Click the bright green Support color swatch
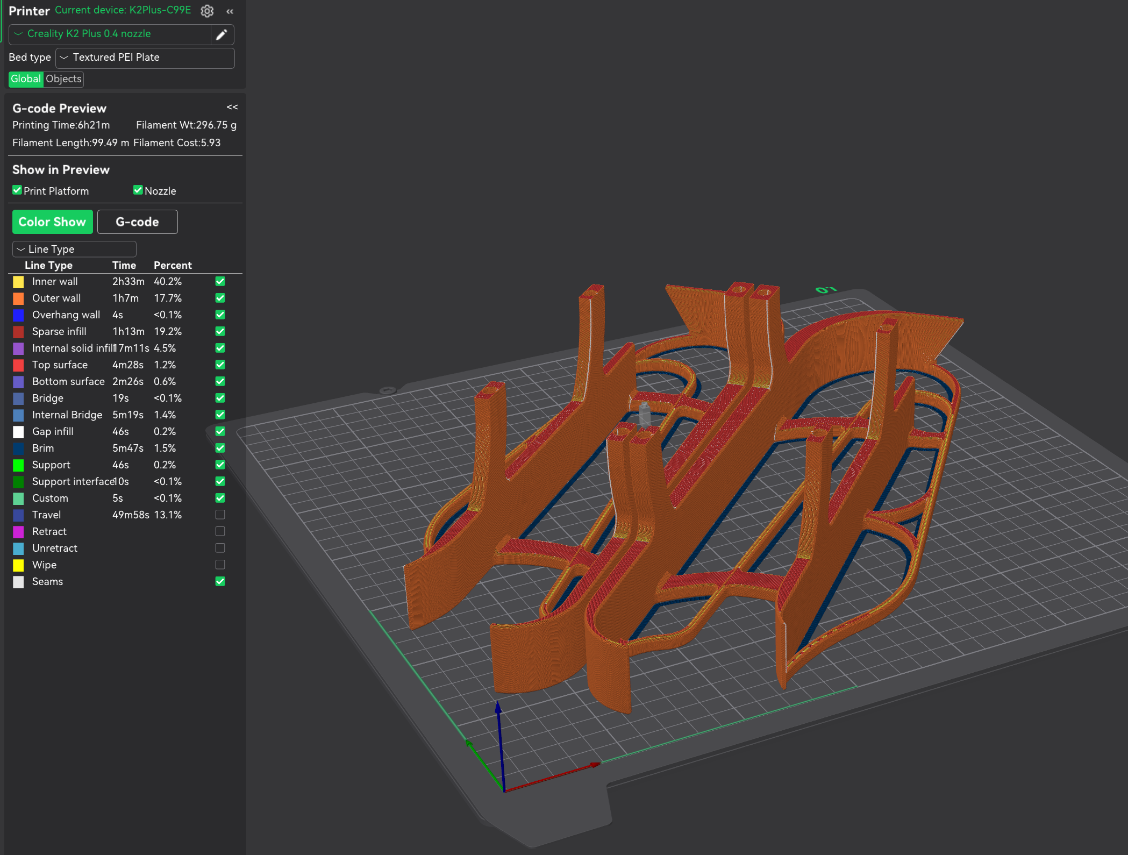Image resolution: width=1128 pixels, height=855 pixels. pyautogui.click(x=18, y=465)
